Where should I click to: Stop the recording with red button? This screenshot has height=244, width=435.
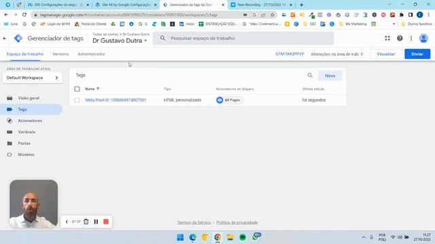click(106, 222)
